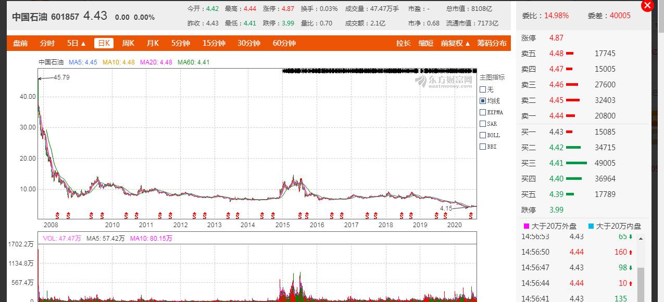
Task: Select the 无 main indicator option
Action: 483,89
